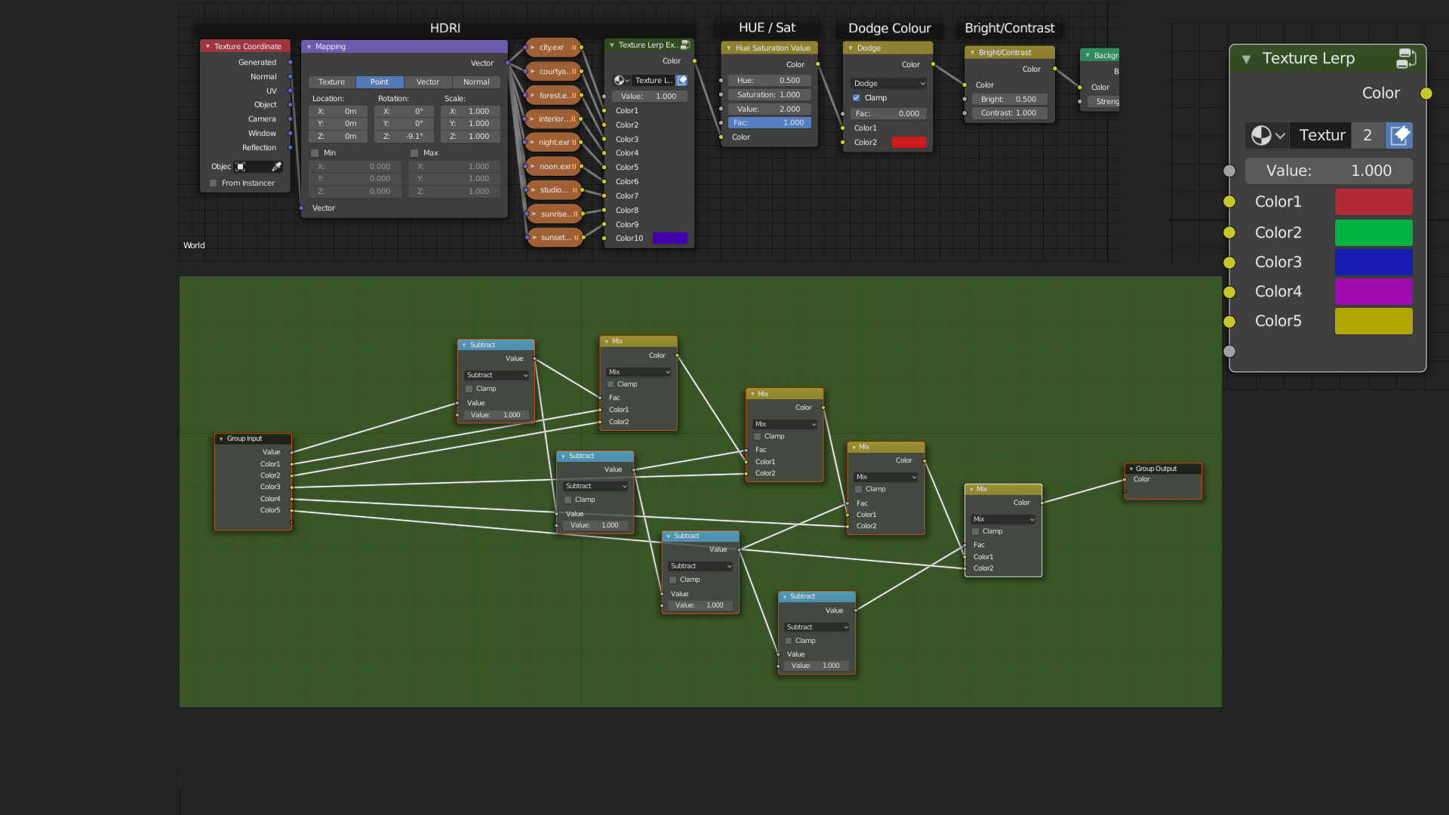The image size is (1449, 815).
Task: Click the node group icon in the Texture Lerp Ex.. node header
Action: [685, 45]
